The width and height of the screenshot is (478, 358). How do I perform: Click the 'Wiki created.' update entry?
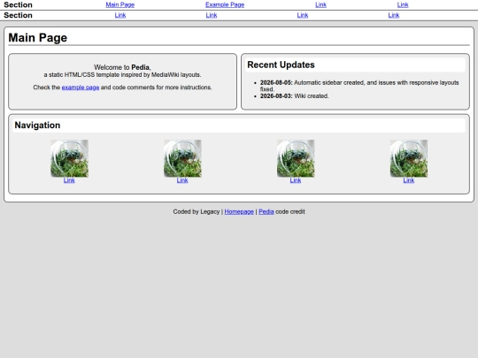point(295,95)
